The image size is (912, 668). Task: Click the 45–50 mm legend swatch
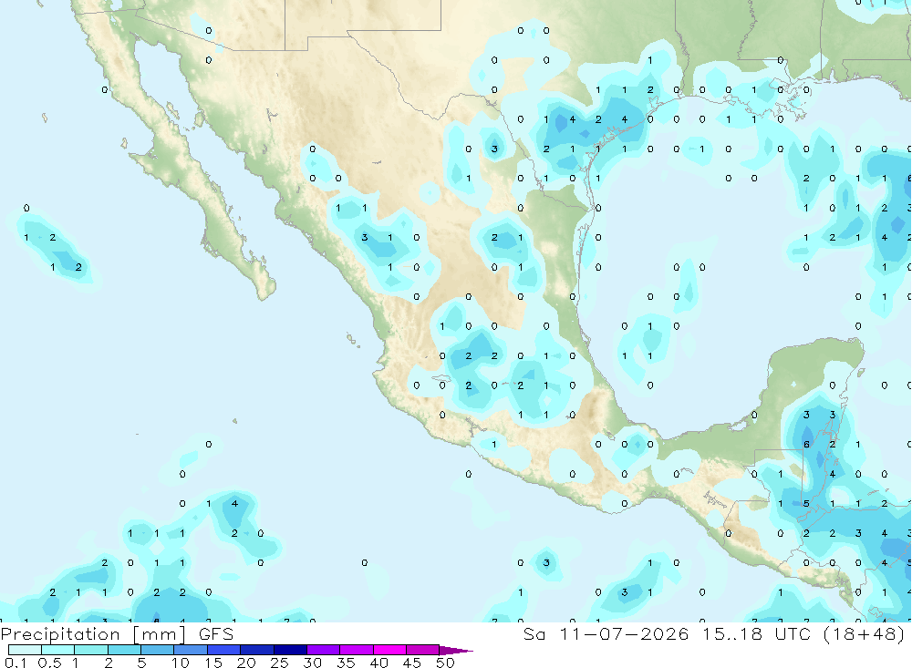pyautogui.click(x=422, y=650)
